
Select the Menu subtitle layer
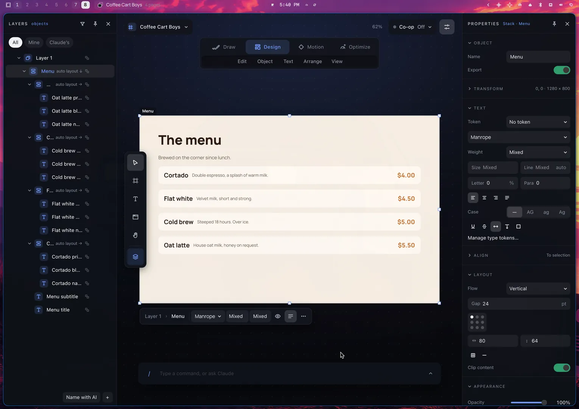pyautogui.click(x=62, y=297)
